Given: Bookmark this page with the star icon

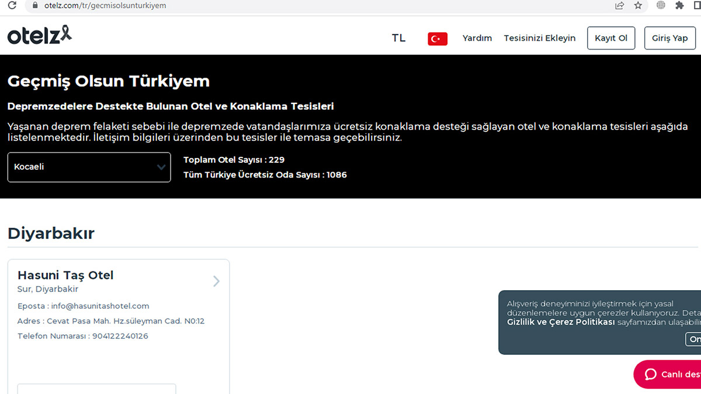Looking at the screenshot, I should coord(638,5).
